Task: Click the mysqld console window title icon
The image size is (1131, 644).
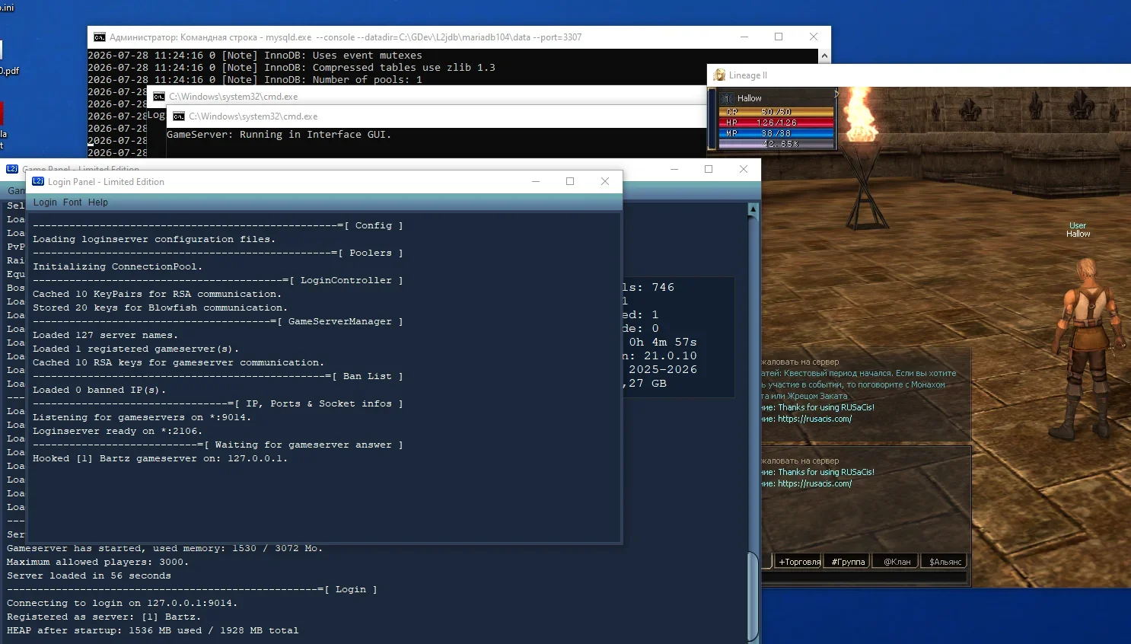Action: click(100, 37)
